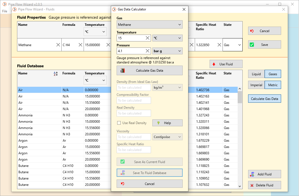This screenshot has height=196, width=299.
Task: Clear the Pressure value 4.1 in calculator
Action: click(147, 51)
